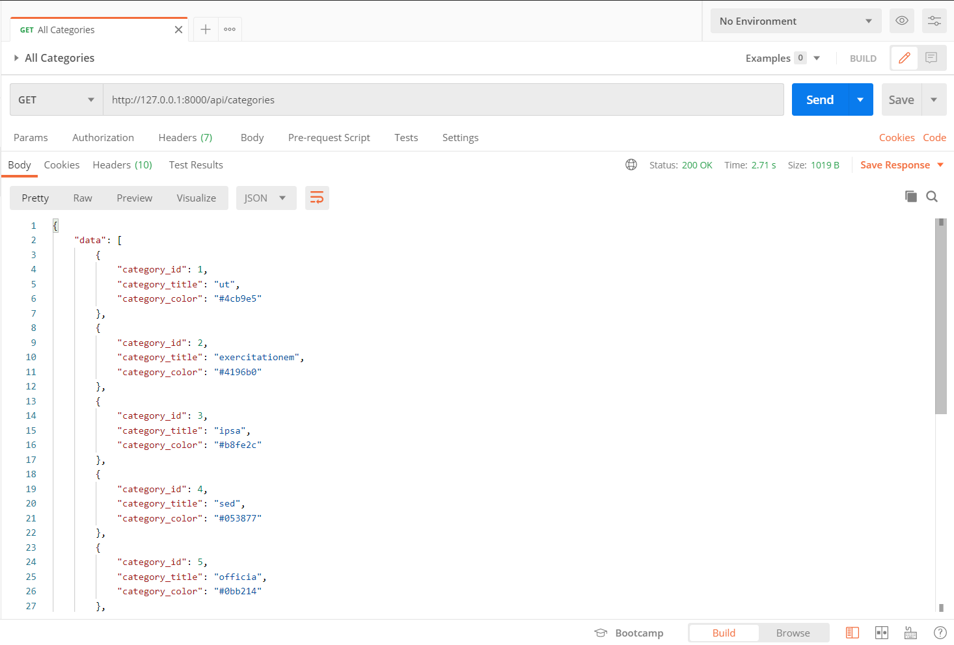
Task: Switch the response view to Raw
Action: pos(83,198)
